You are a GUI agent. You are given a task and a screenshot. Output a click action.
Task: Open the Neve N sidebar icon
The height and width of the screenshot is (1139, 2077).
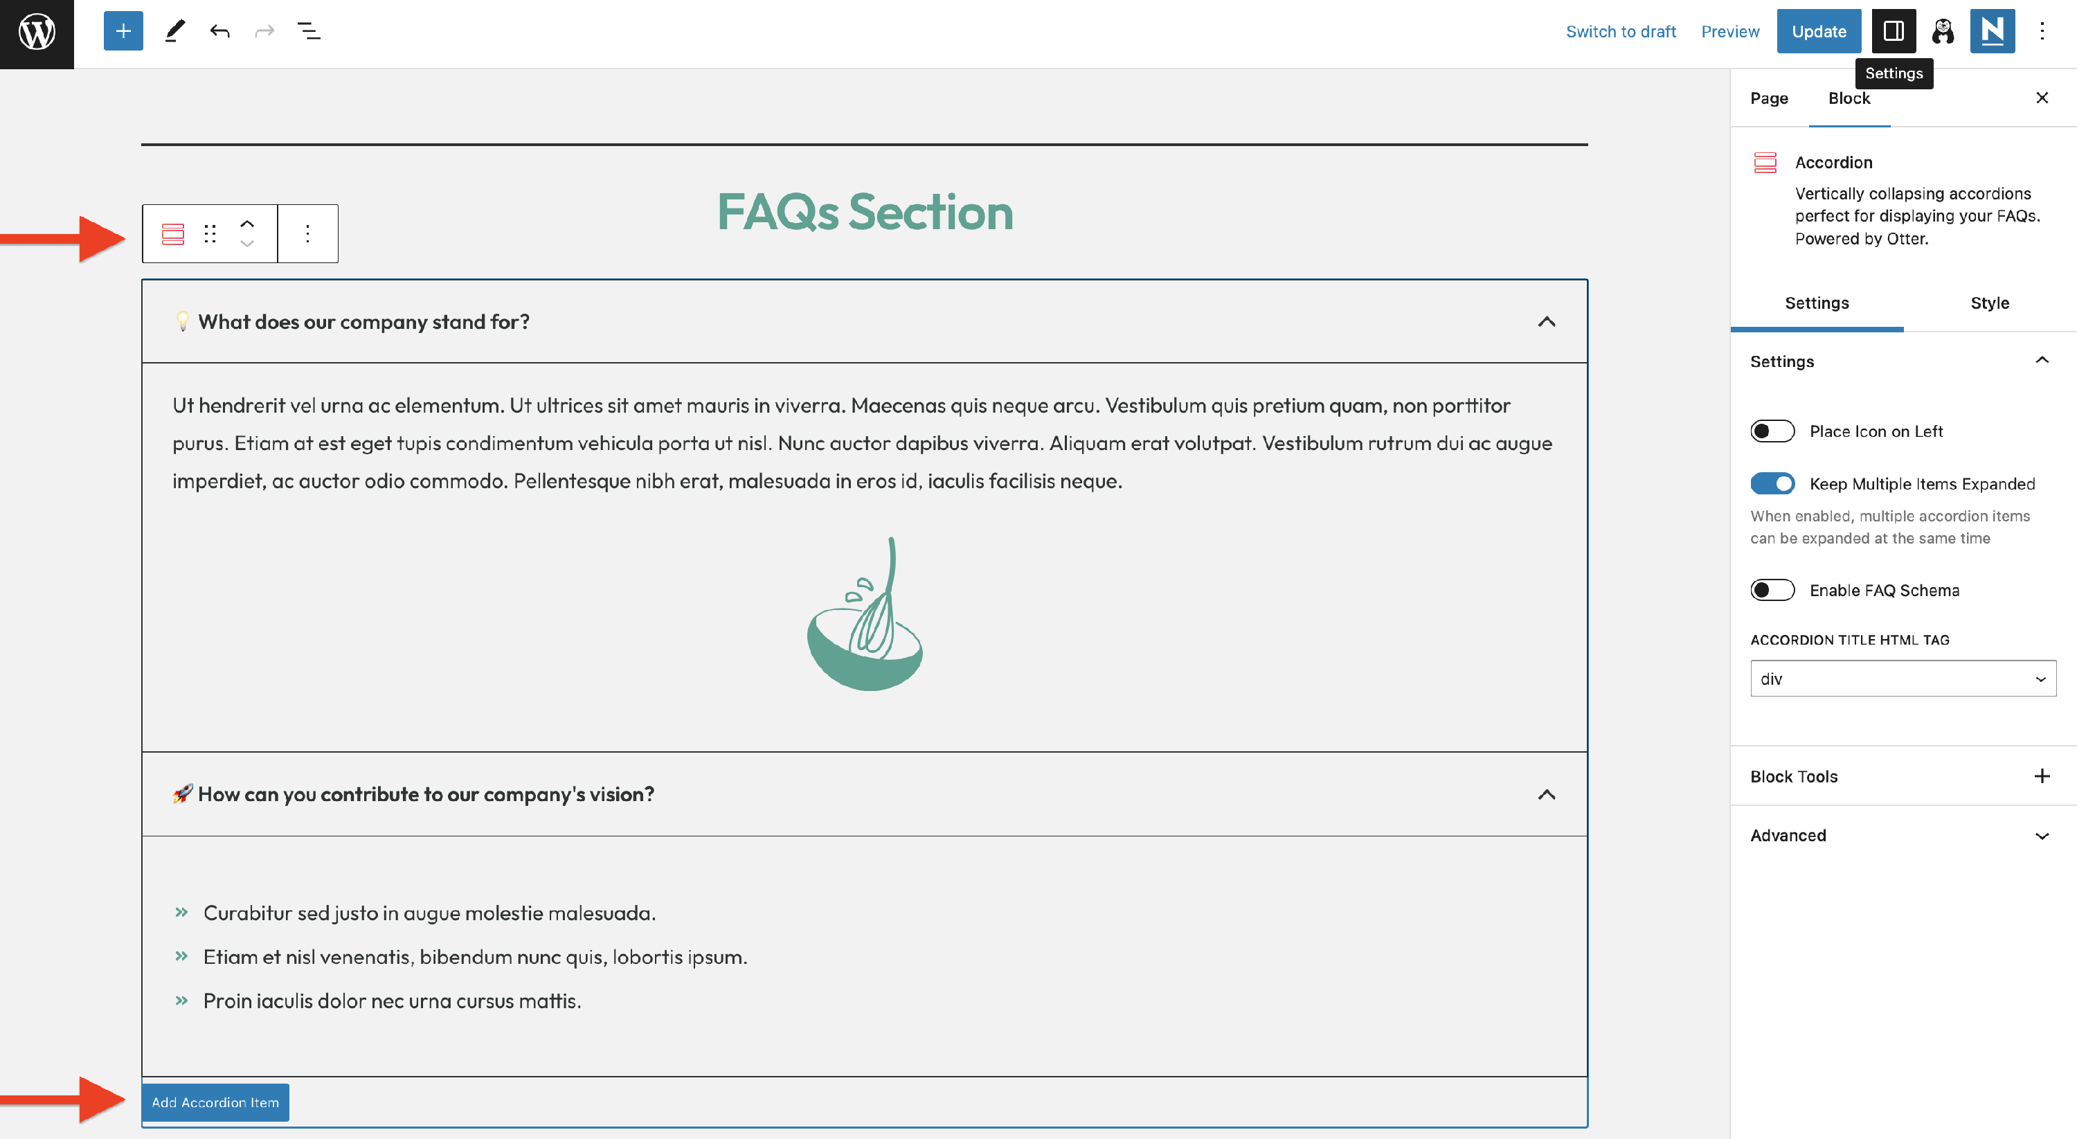[1992, 31]
